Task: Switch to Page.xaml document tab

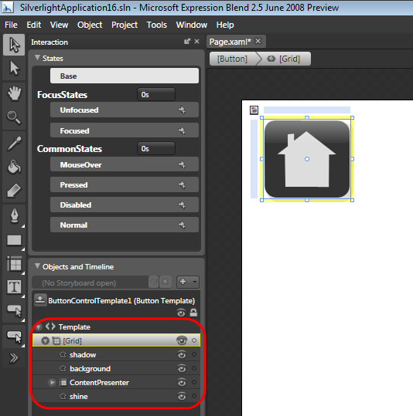Action: [230, 42]
